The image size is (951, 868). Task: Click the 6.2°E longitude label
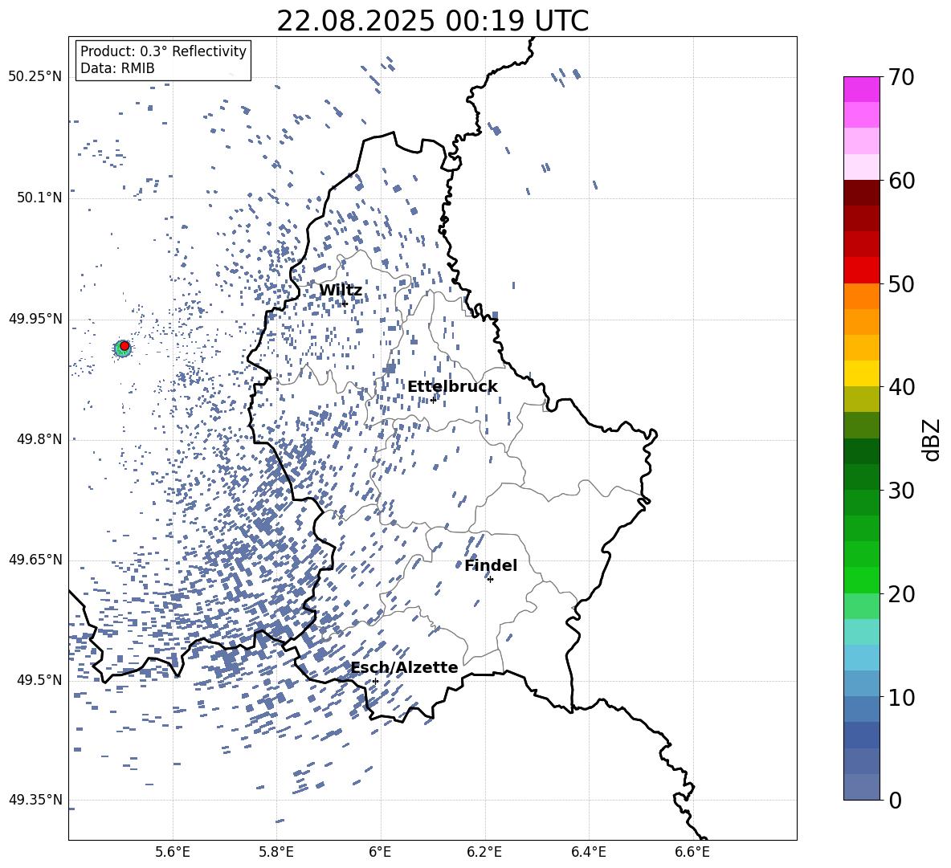coord(484,852)
